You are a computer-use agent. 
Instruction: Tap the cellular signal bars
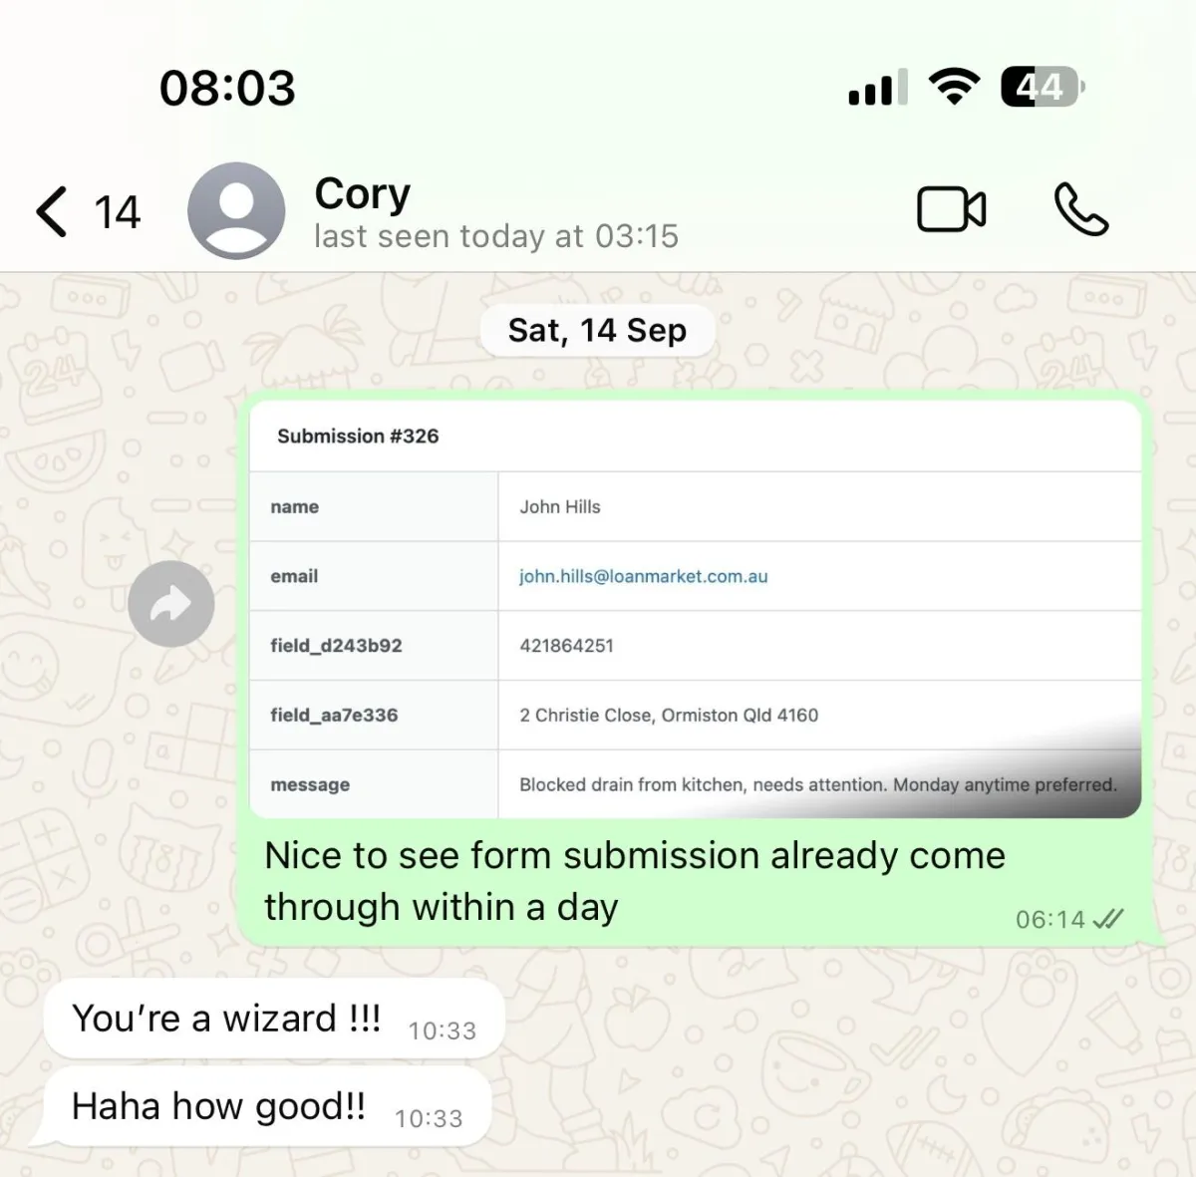point(878,87)
